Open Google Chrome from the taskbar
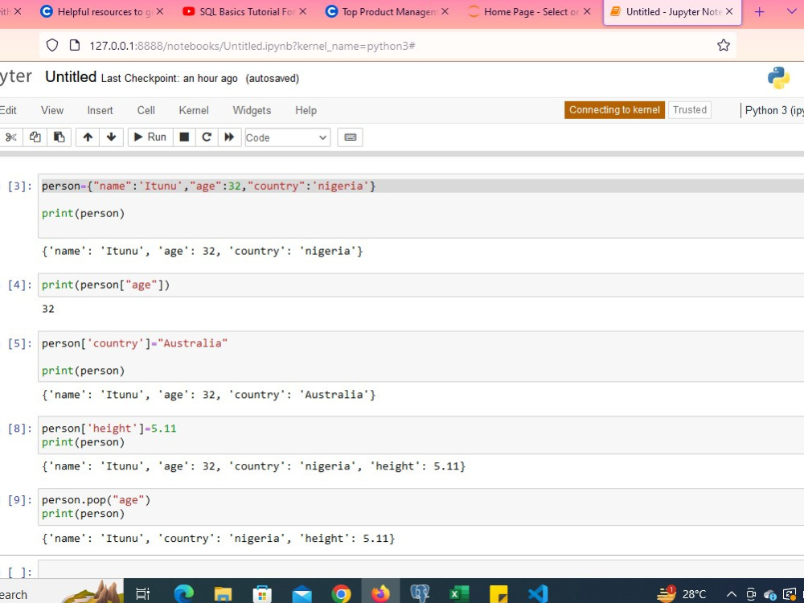The image size is (804, 603). point(341,594)
